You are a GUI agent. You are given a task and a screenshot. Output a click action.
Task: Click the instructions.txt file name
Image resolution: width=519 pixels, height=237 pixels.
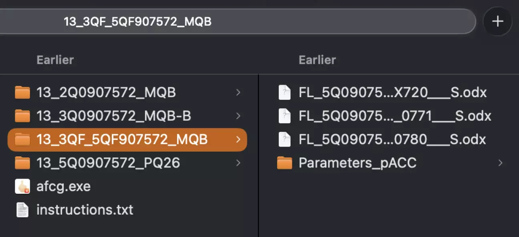point(84,210)
